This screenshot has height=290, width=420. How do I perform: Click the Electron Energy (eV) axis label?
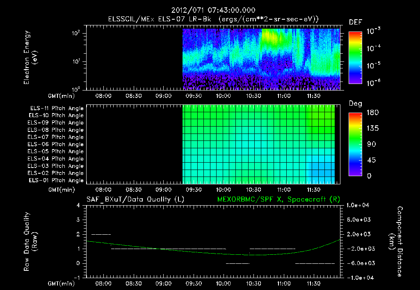click(30, 57)
